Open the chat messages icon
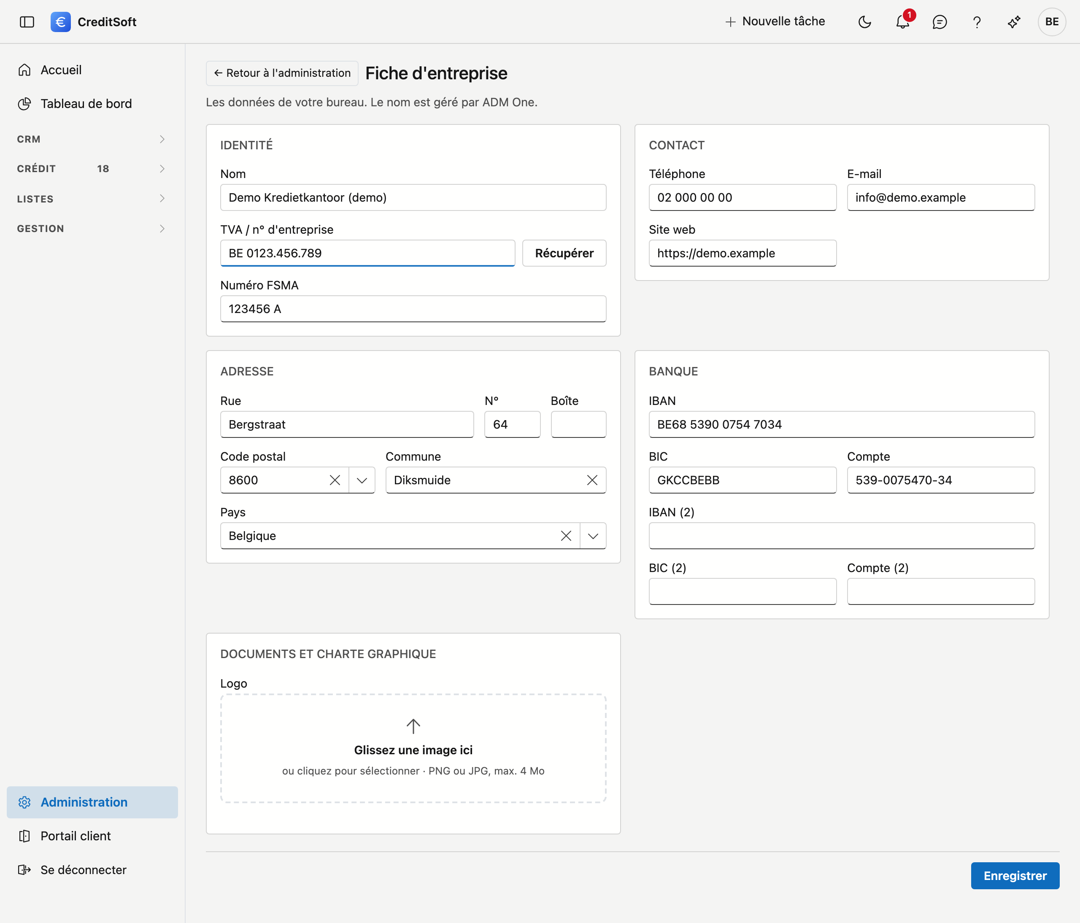This screenshot has height=923, width=1080. coord(940,22)
